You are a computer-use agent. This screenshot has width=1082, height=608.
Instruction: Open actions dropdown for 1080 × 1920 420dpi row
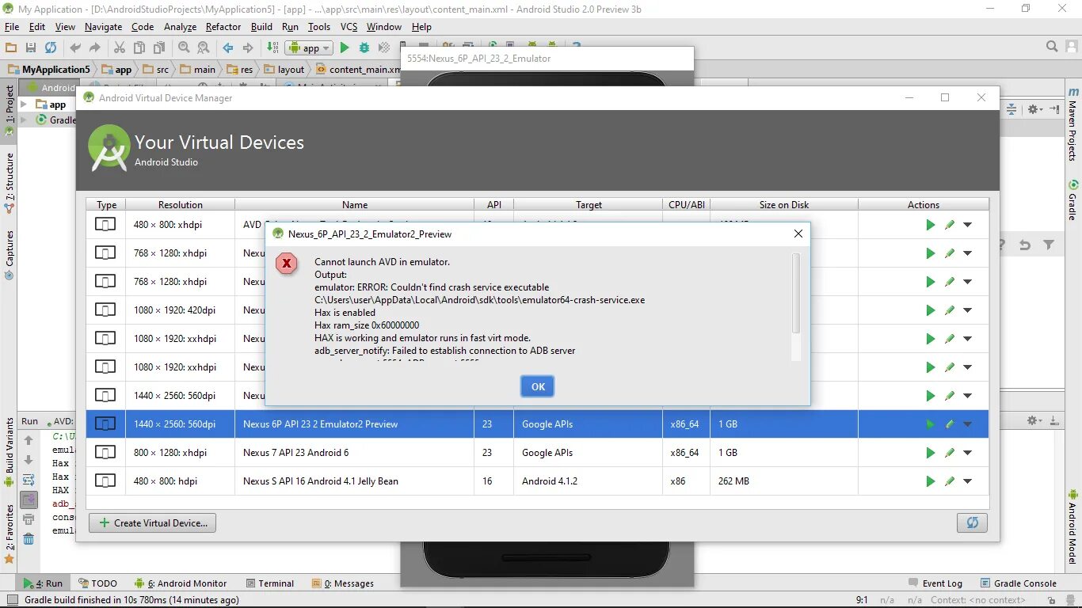[x=967, y=310]
